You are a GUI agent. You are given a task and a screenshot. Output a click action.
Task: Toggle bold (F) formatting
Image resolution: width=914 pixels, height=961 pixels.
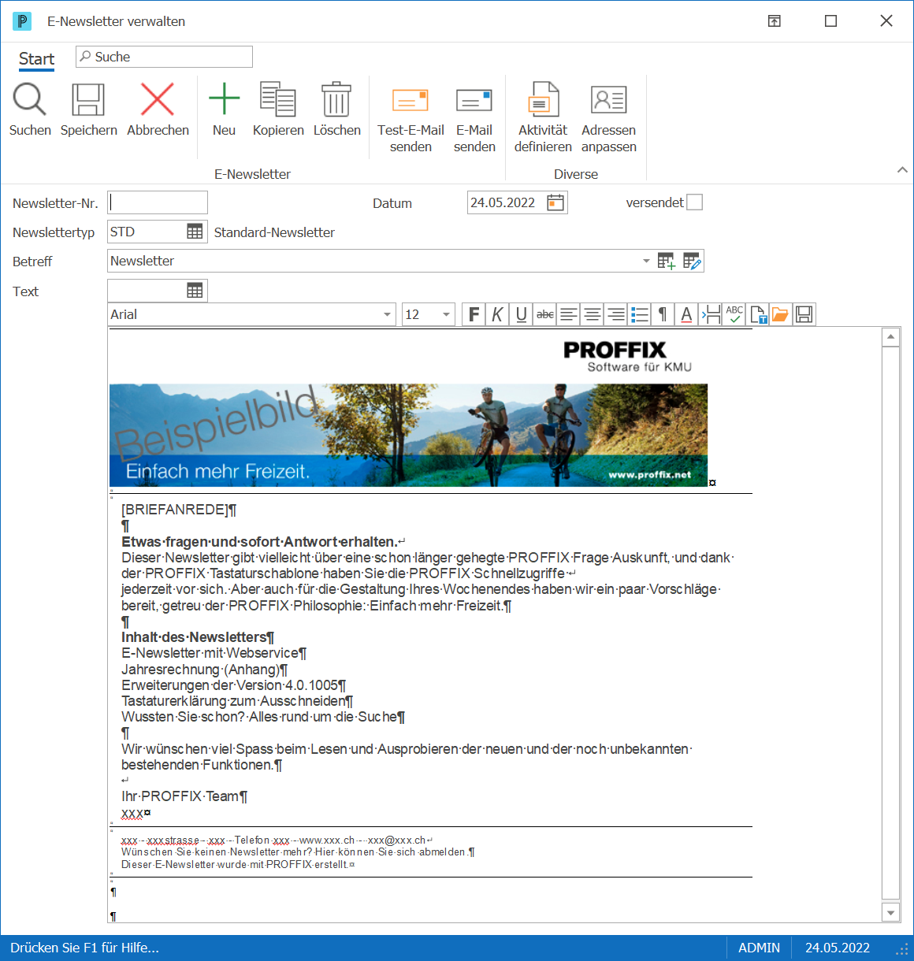(x=474, y=314)
